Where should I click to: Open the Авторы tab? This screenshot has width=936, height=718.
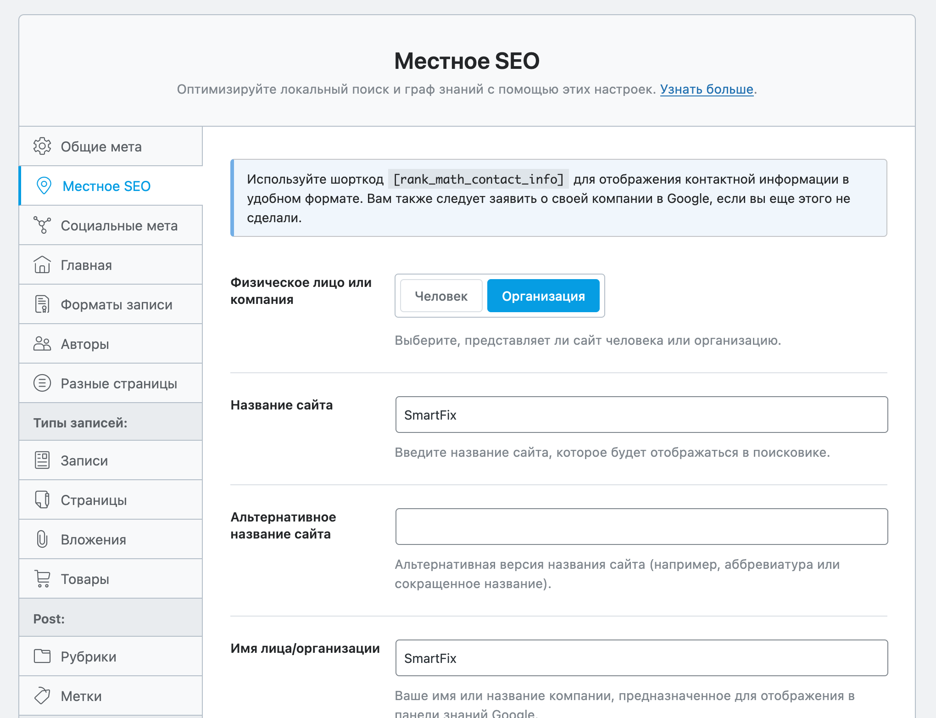[111, 344]
